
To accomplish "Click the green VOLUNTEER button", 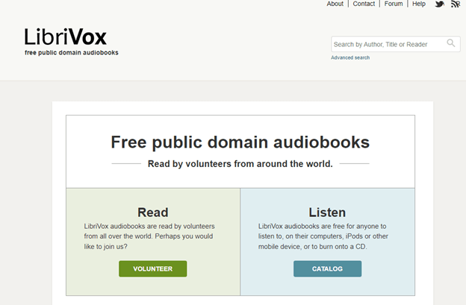I will click(153, 268).
